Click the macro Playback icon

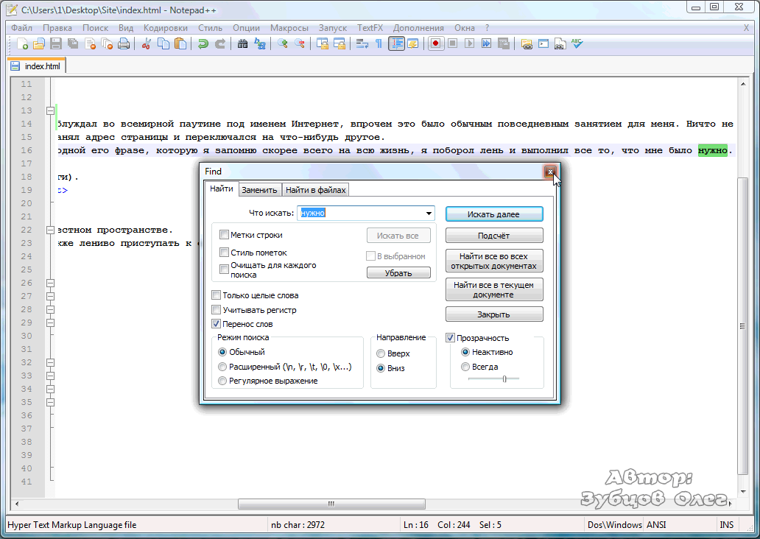(470, 44)
